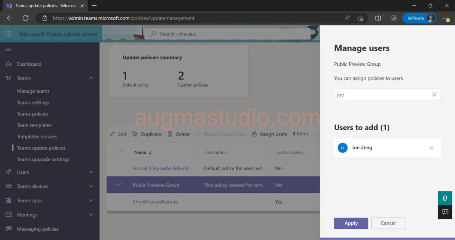The image size is (455, 240).
Task: Click the app launcher waffle icon
Action: pyautogui.click(x=8, y=34)
